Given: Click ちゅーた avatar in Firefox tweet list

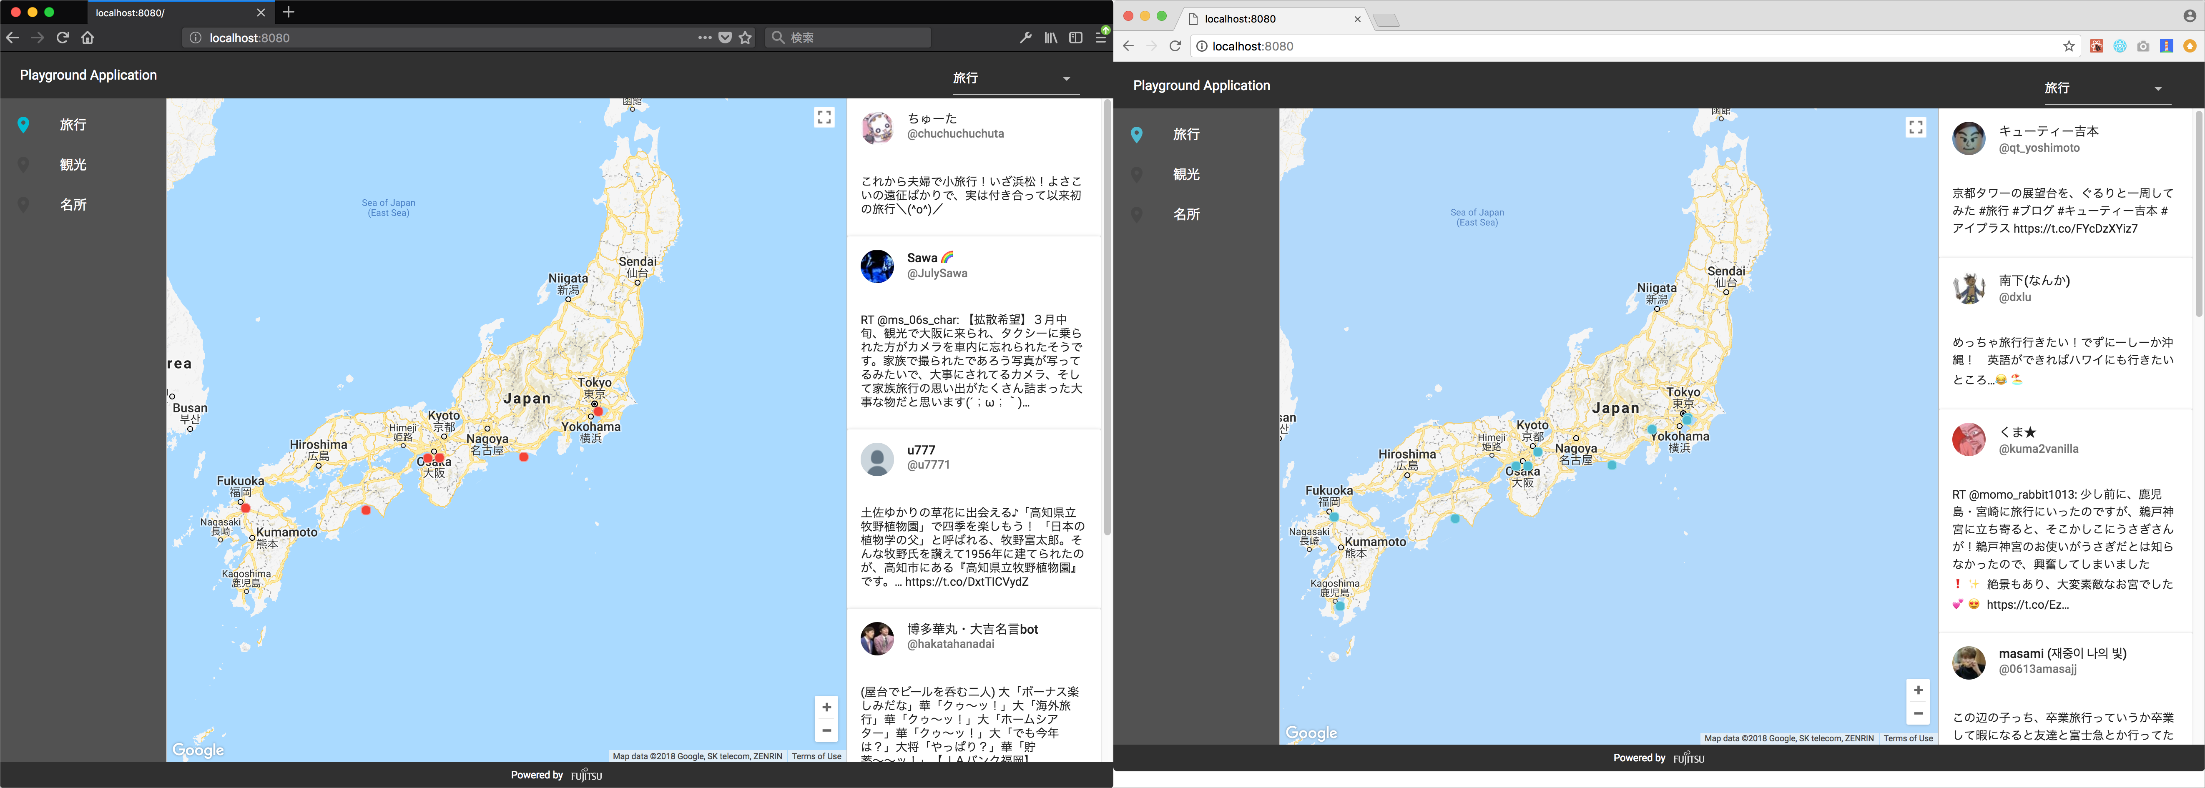Looking at the screenshot, I should [x=877, y=128].
